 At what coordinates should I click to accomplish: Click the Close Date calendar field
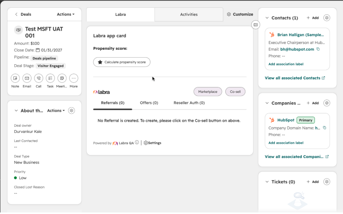[x=49, y=50]
